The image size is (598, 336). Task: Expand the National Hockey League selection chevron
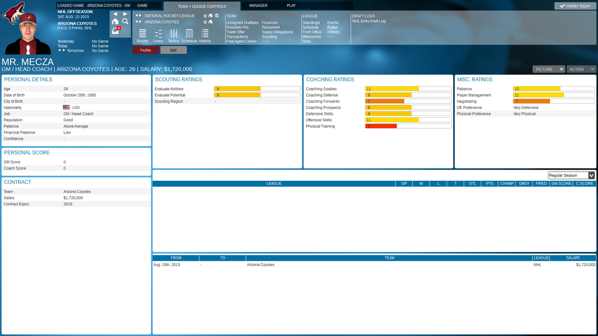[205, 16]
